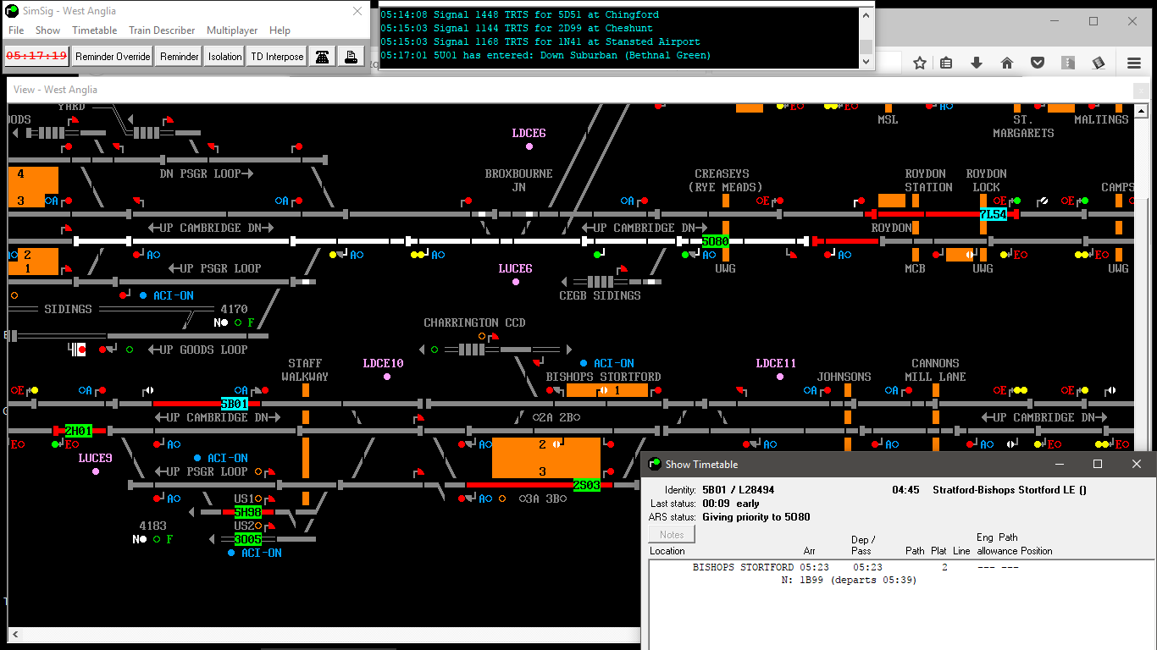This screenshot has height=650, width=1157.
Task: Open the Train Describer menu
Action: click(162, 30)
